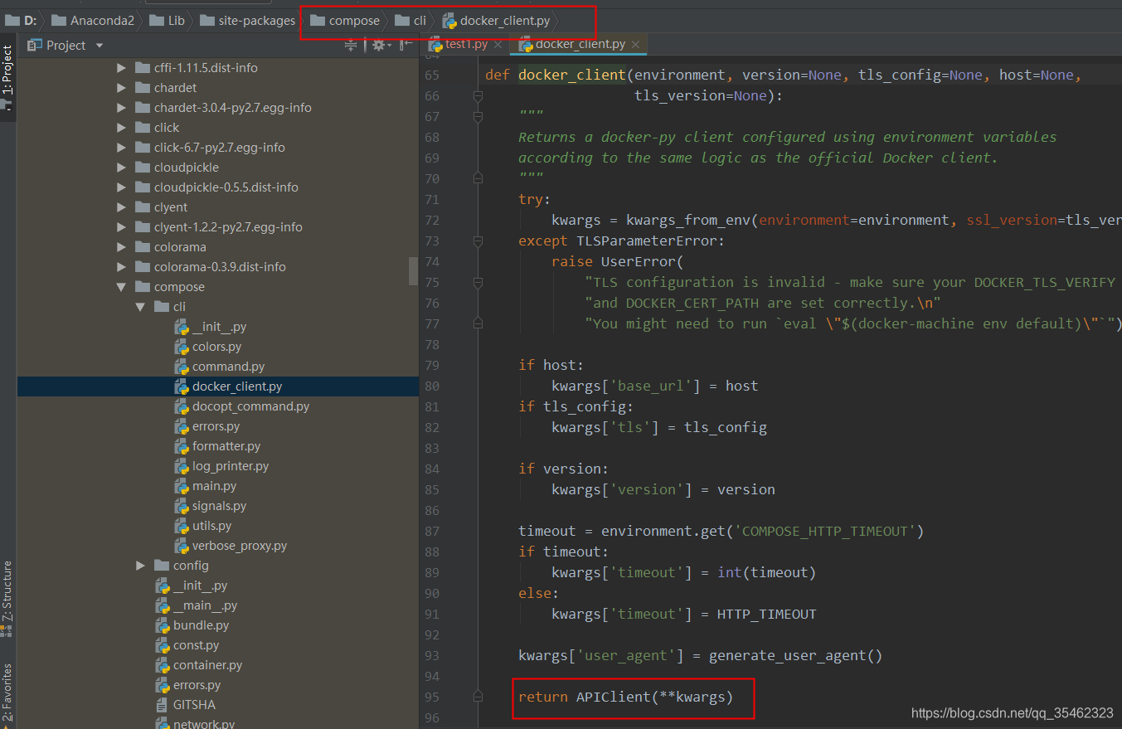Close the test1.py editor tab

(x=497, y=45)
